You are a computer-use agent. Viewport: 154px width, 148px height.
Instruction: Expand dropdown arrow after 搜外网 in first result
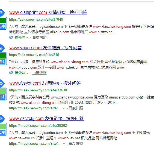click(x=28, y=38)
